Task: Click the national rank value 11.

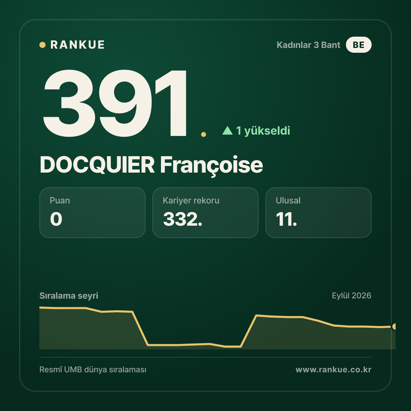Action: 286,219
